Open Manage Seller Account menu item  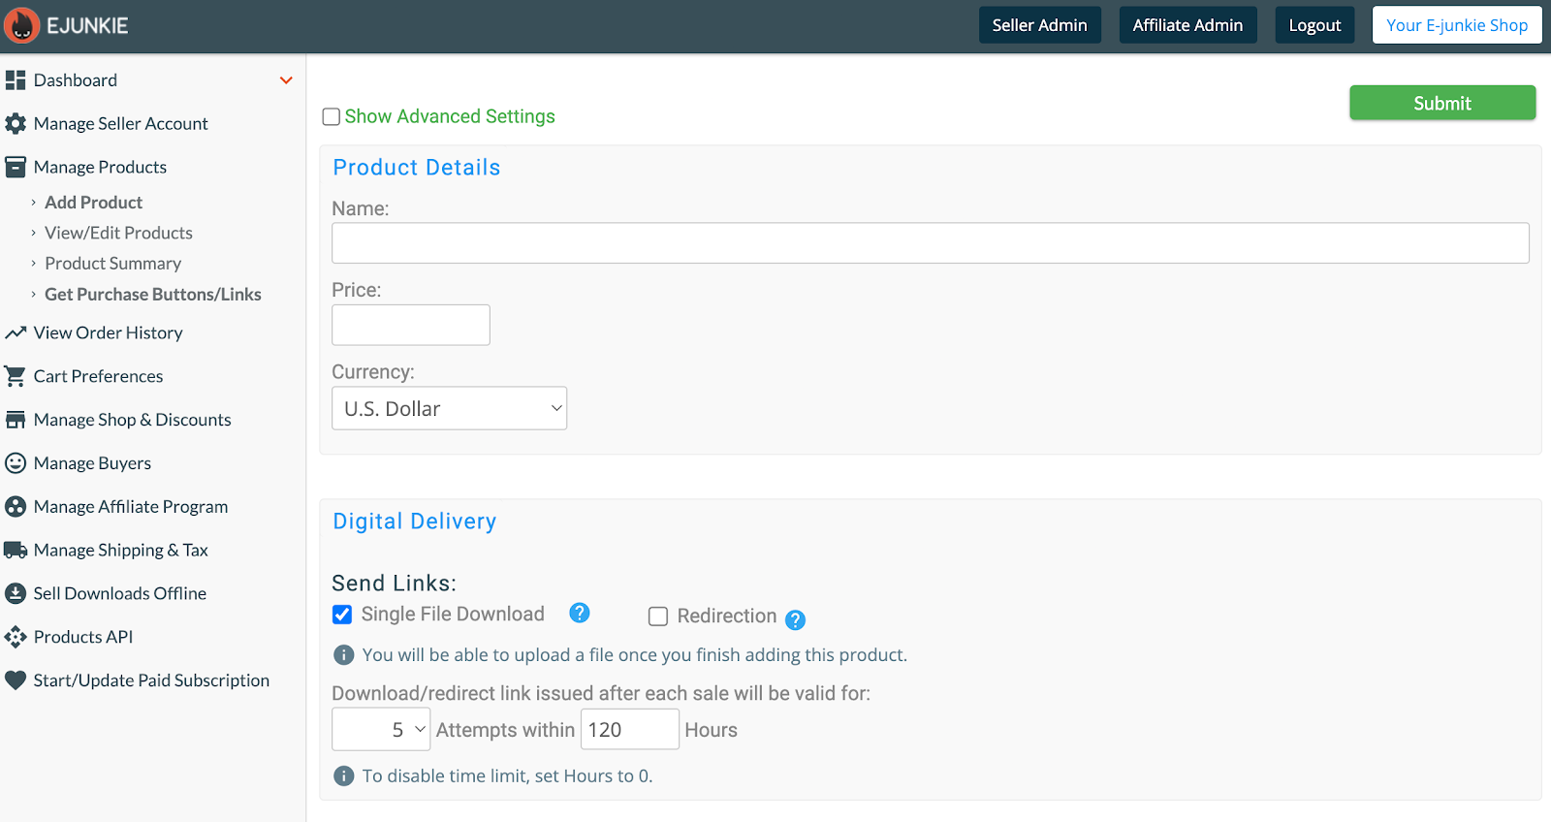[121, 124]
